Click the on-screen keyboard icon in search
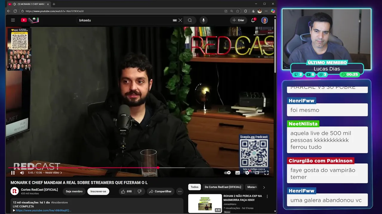382x214 pixels. (x=175, y=20)
